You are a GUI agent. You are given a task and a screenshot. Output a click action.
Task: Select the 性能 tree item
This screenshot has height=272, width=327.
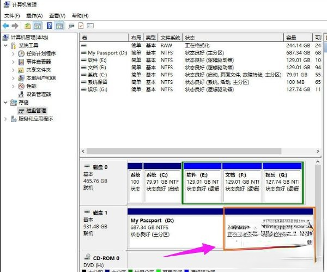pyautogui.click(x=27, y=86)
